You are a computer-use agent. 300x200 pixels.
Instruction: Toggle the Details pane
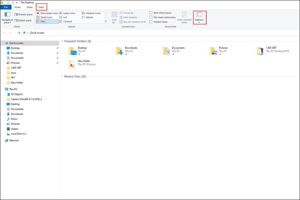tap(23, 20)
